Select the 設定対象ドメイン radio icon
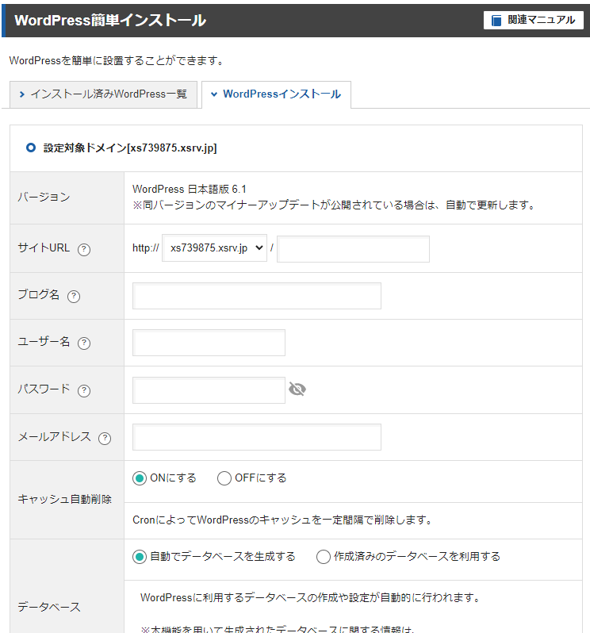This screenshot has width=590, height=633. pyautogui.click(x=31, y=148)
